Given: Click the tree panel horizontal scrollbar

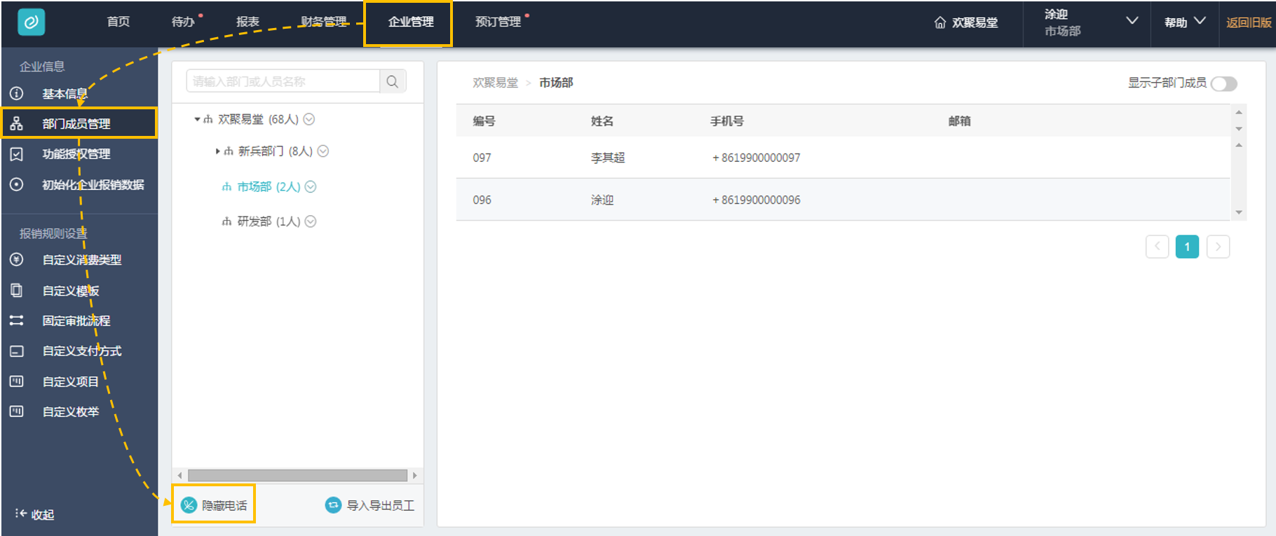Looking at the screenshot, I should point(298,475).
